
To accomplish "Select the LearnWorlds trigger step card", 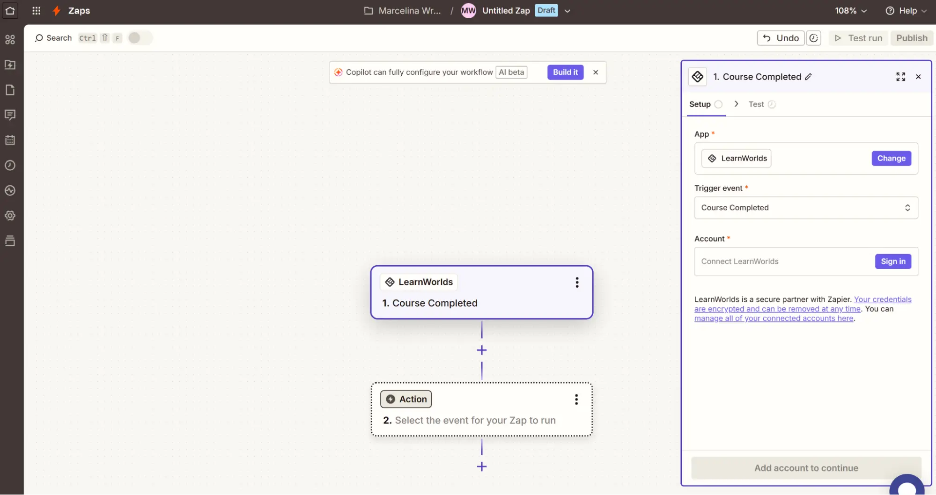I will pyautogui.click(x=481, y=292).
